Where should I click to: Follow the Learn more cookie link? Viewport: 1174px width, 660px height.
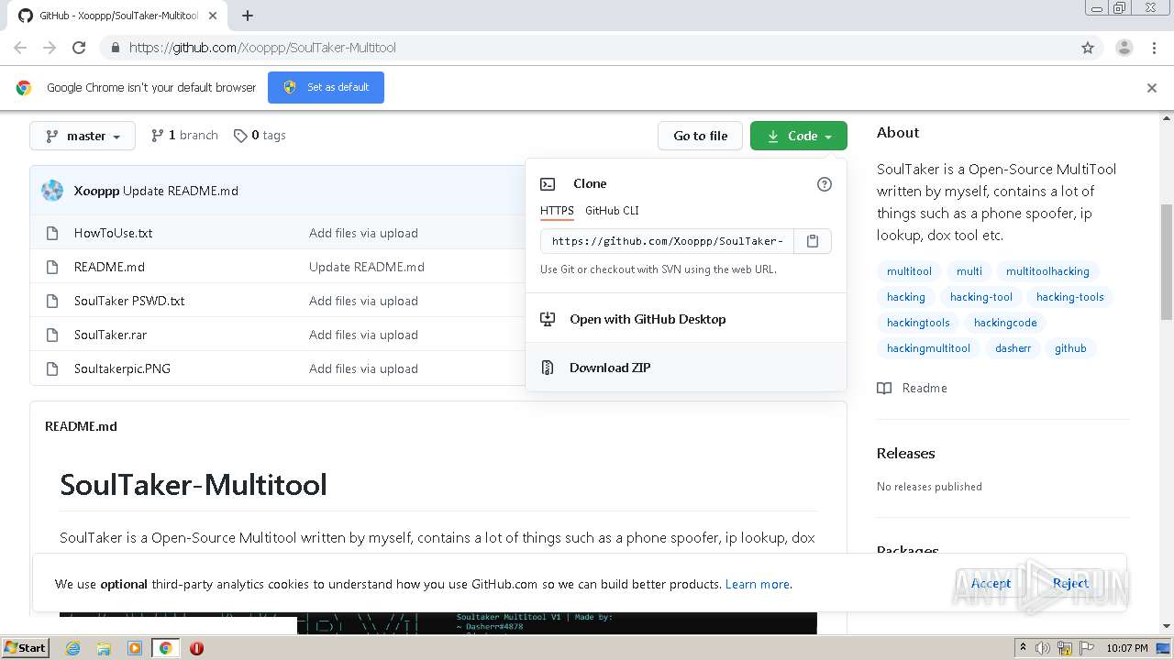[x=757, y=584]
